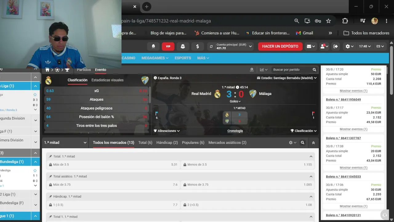The image size is (394, 222).
Task: Select the Total (6) markets tab
Action: 145,142
